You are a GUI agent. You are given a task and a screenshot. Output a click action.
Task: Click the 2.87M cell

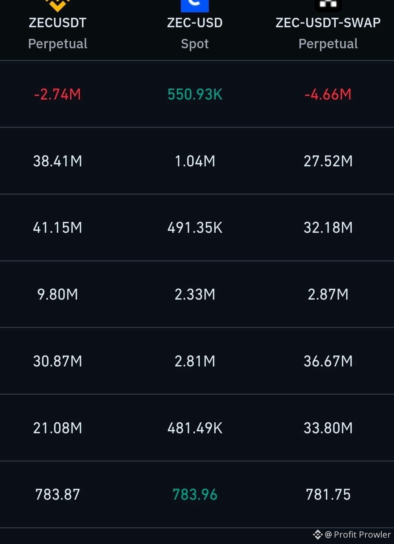(x=328, y=295)
